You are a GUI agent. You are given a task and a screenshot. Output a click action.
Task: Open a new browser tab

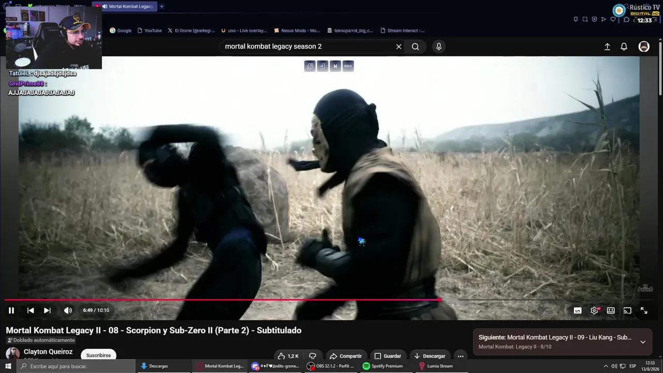[x=162, y=6]
